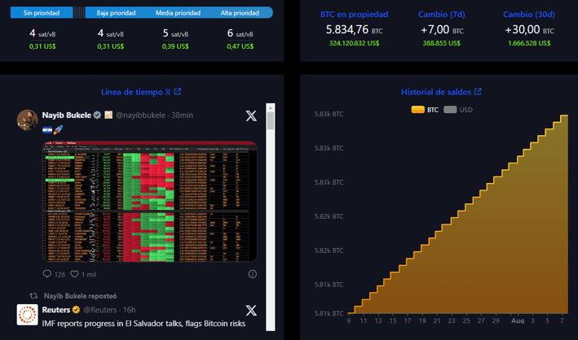Image resolution: width=578 pixels, height=340 pixels.
Task: Click the 6 sat/vB high priority fee
Action: (240, 33)
